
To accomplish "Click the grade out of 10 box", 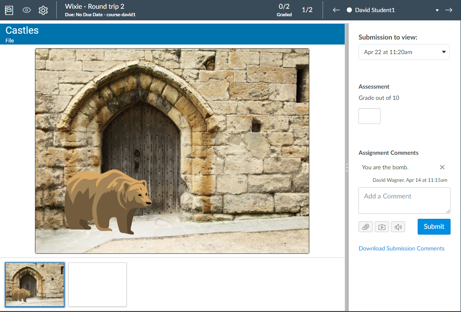I will pyautogui.click(x=369, y=116).
